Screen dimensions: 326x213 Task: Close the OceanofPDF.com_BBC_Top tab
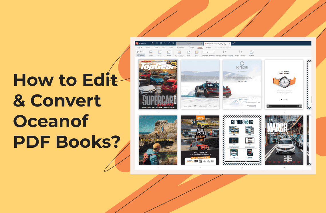click(229, 44)
